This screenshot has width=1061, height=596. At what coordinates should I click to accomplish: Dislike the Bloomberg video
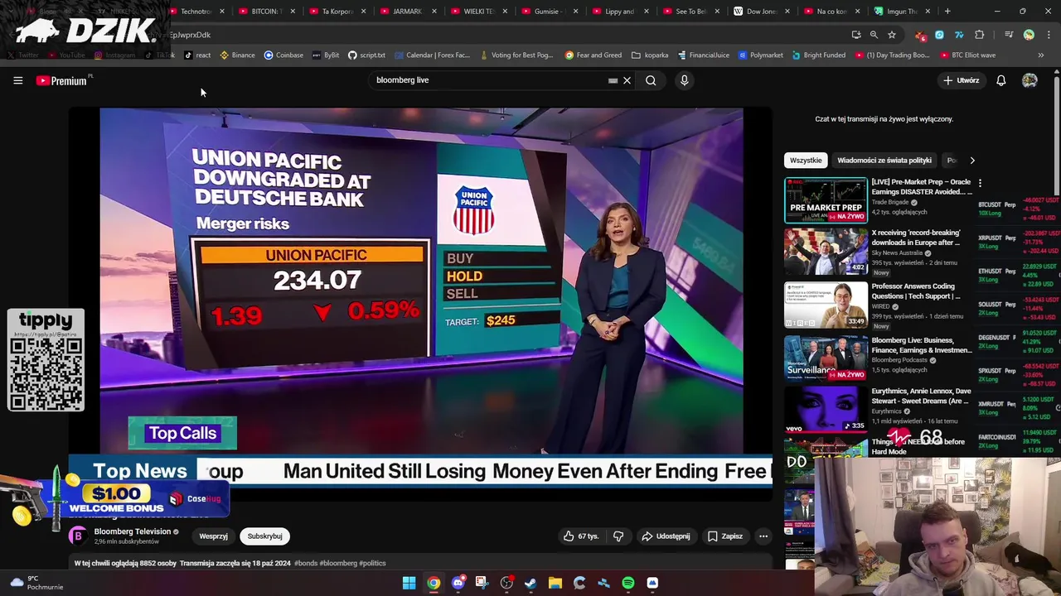[618, 536]
